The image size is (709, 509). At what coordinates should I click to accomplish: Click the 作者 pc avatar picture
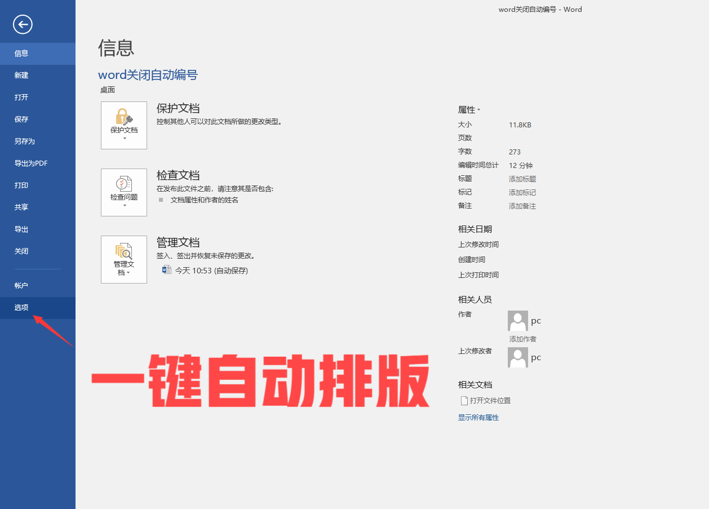pyautogui.click(x=517, y=321)
